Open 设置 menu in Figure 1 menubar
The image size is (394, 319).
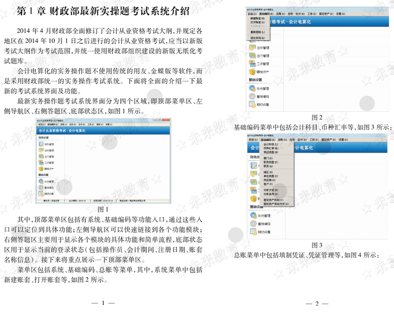click(x=109, y=124)
